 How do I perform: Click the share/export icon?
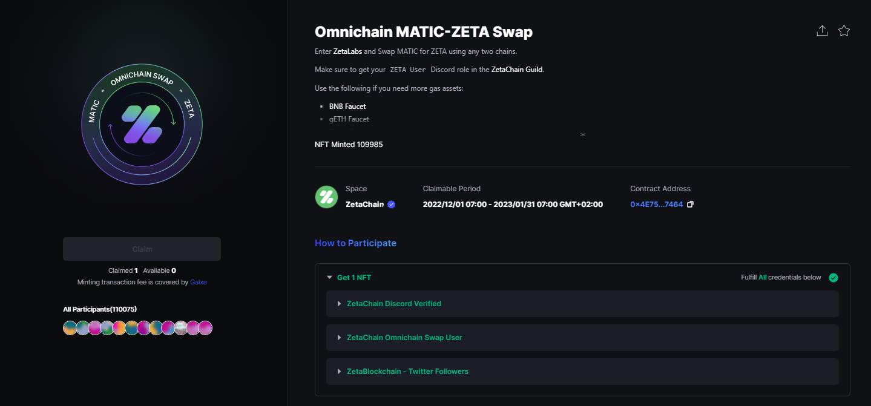pyautogui.click(x=822, y=31)
